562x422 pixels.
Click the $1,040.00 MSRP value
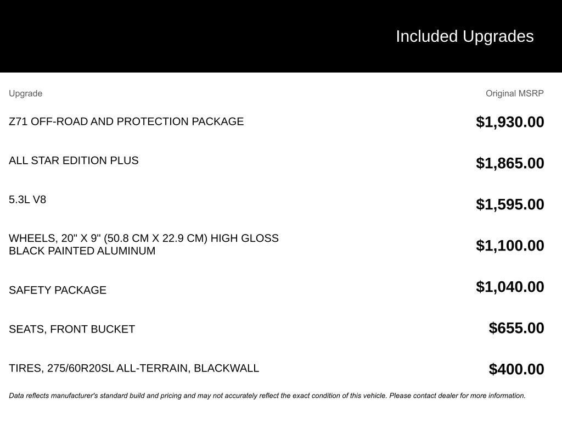pos(510,287)
